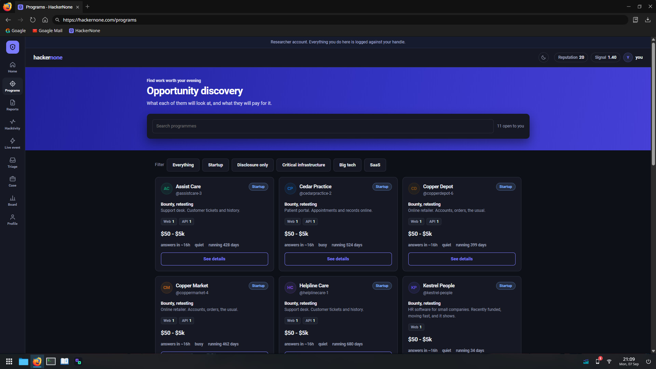Filter by SaaS
This screenshot has width=656, height=369.
pyautogui.click(x=375, y=165)
